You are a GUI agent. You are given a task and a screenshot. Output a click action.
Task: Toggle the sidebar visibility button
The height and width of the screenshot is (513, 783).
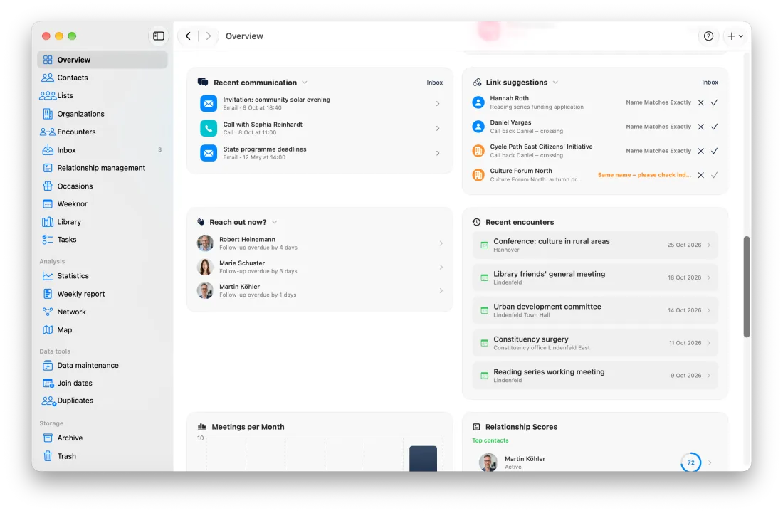(158, 36)
